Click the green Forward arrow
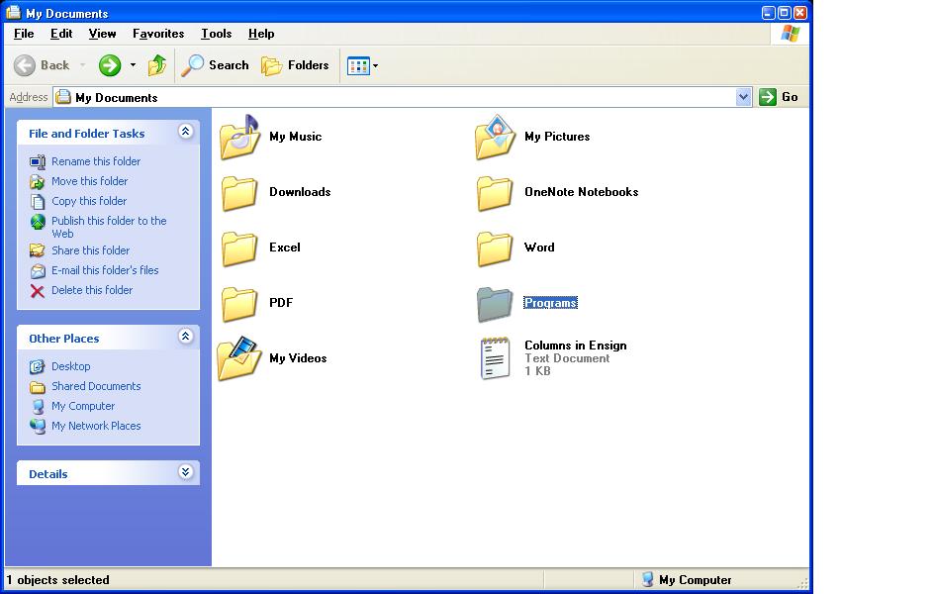 (110, 65)
